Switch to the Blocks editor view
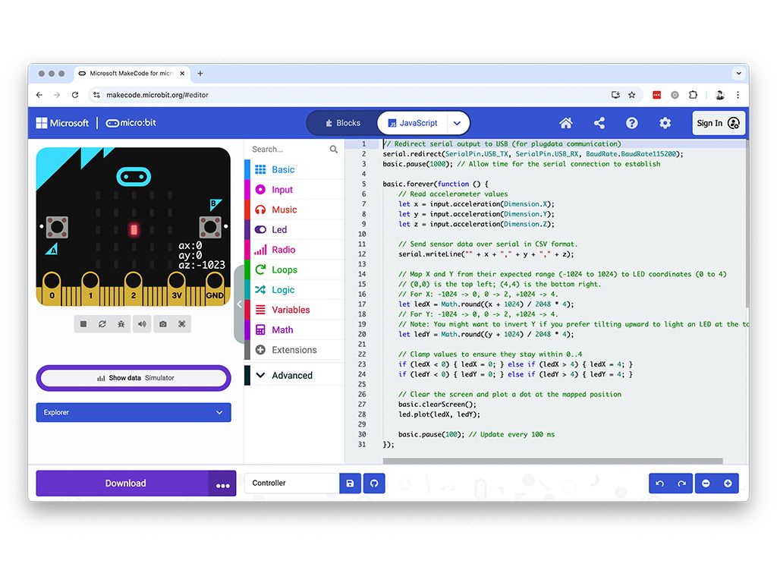The width and height of the screenshot is (777, 583). tap(342, 123)
